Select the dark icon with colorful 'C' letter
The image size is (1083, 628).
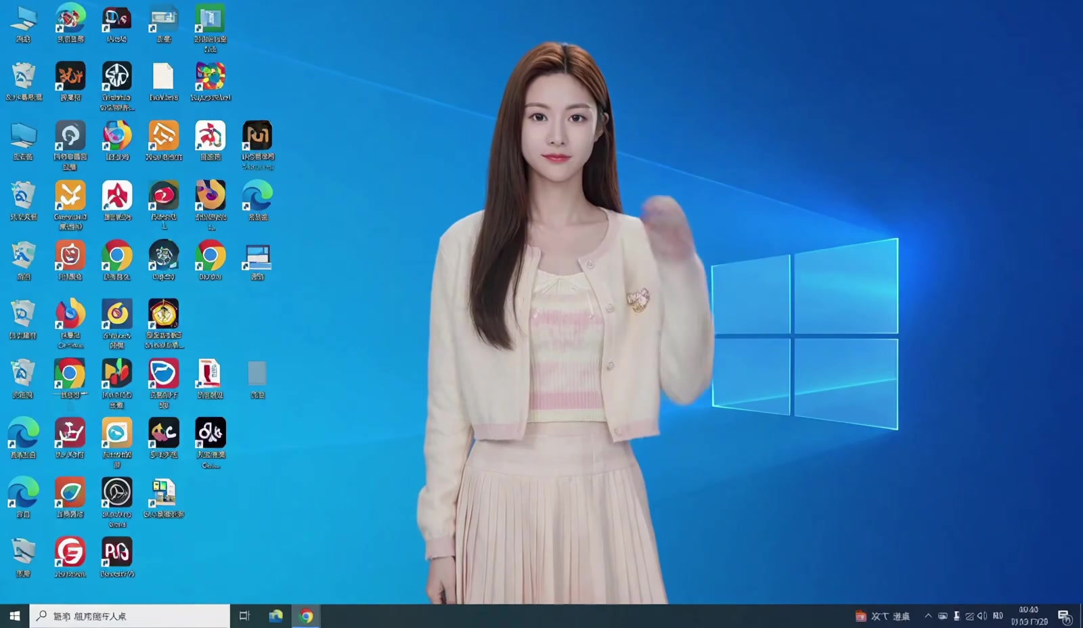(x=163, y=432)
